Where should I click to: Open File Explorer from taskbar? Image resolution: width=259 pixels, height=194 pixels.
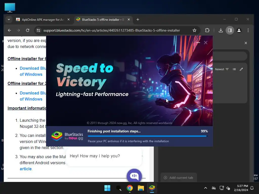[x=141, y=188]
